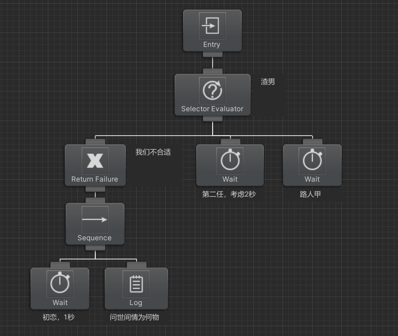Click the Return Failure X icon
398x336 pixels.
click(x=95, y=161)
